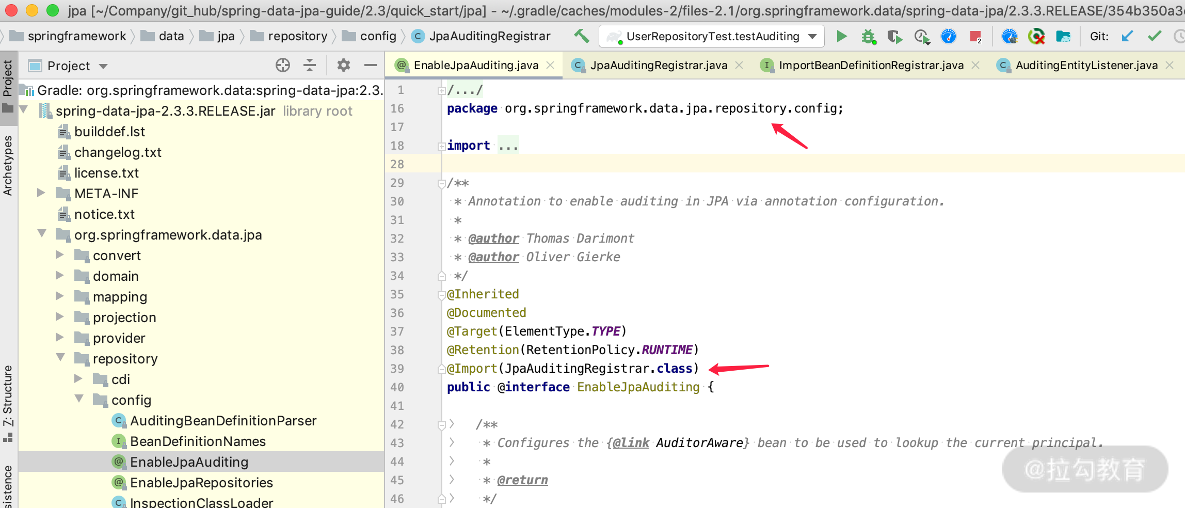Expand the META-INF folder
This screenshot has height=508, width=1185.
pyautogui.click(x=41, y=193)
